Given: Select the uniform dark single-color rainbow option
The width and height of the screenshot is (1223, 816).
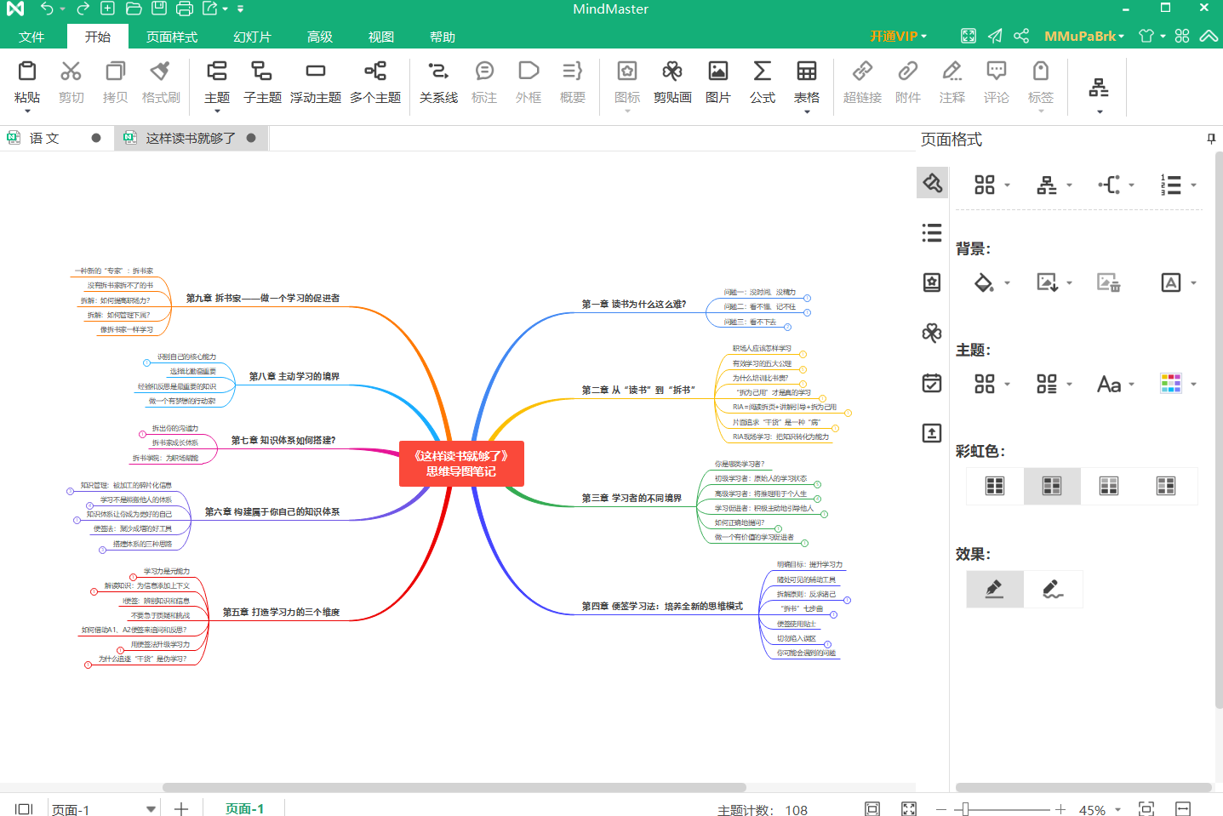Looking at the screenshot, I should [x=995, y=486].
